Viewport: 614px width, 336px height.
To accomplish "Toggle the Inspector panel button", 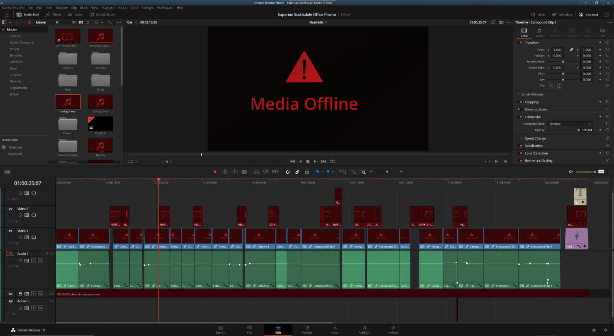I will (x=588, y=15).
